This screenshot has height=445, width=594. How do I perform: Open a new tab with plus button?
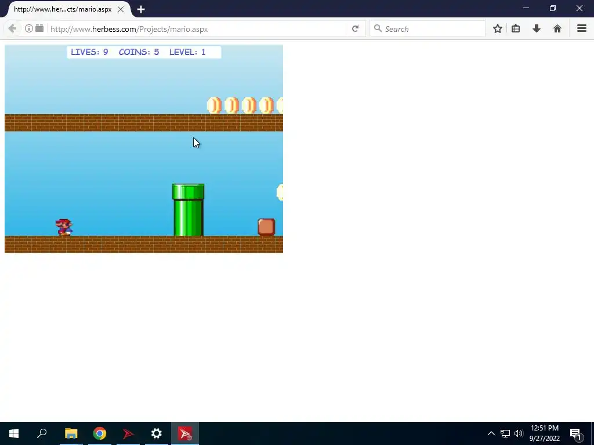(141, 9)
